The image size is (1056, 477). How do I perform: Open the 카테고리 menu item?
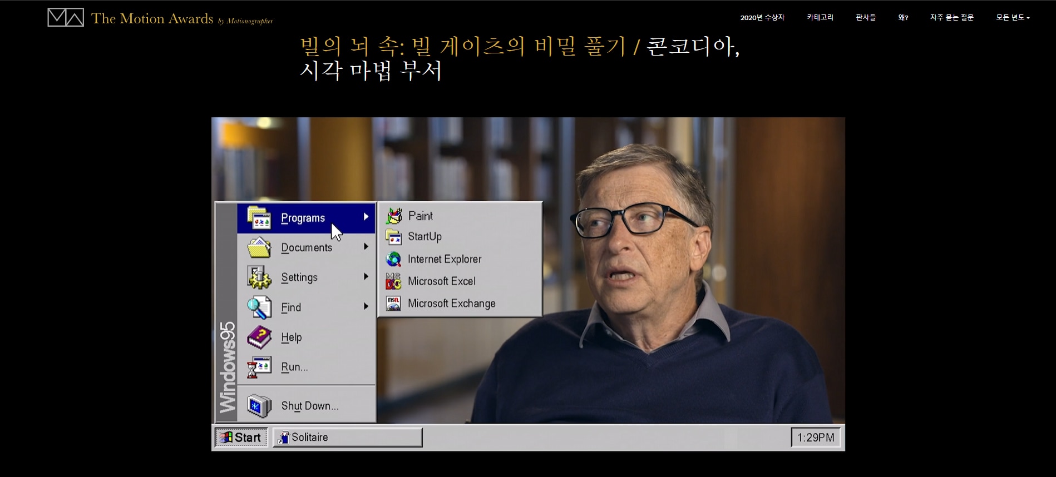tap(820, 18)
